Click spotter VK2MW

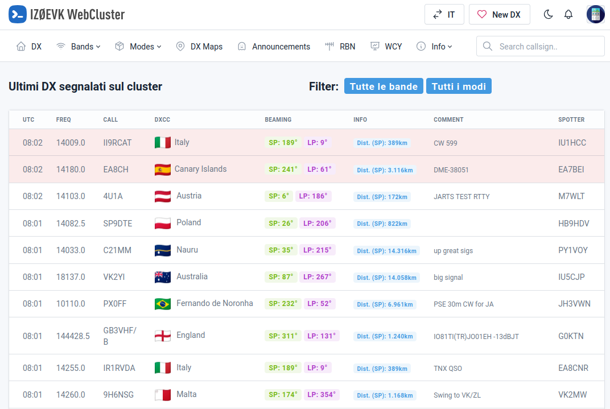(x=572, y=395)
